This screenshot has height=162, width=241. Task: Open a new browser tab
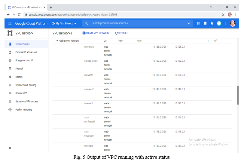tap(51, 7)
